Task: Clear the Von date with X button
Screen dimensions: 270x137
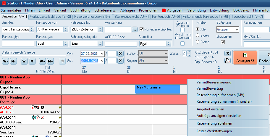Action: point(120,54)
